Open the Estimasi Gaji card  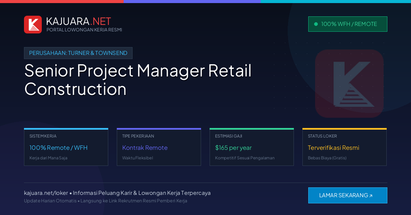point(252,147)
